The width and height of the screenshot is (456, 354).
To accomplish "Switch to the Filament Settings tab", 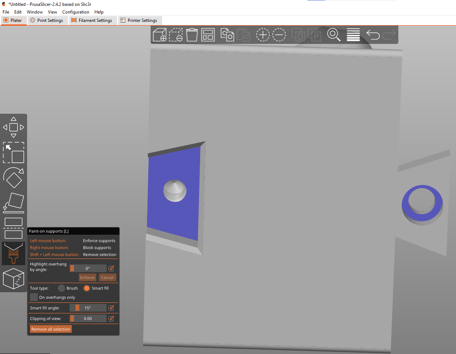I will tap(92, 20).
